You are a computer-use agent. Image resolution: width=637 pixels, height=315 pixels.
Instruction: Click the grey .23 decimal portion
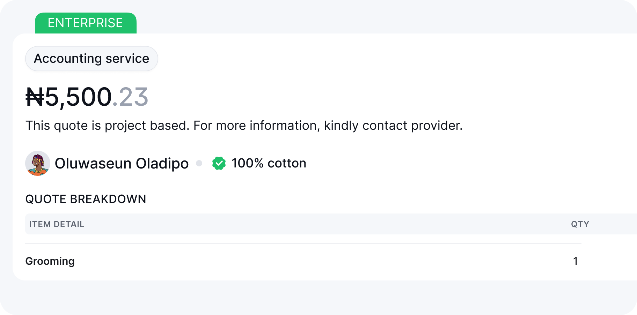(x=131, y=97)
